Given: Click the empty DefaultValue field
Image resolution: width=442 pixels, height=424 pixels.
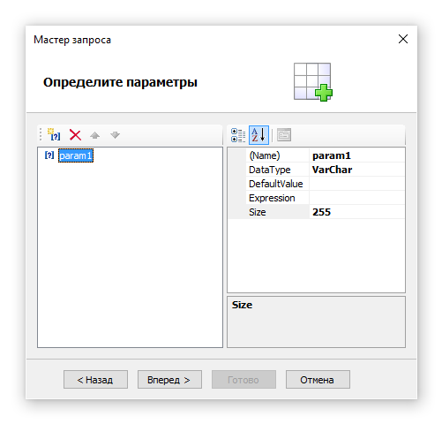Looking at the screenshot, I should click(x=356, y=184).
